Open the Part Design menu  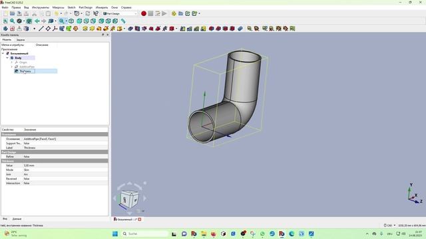point(86,7)
